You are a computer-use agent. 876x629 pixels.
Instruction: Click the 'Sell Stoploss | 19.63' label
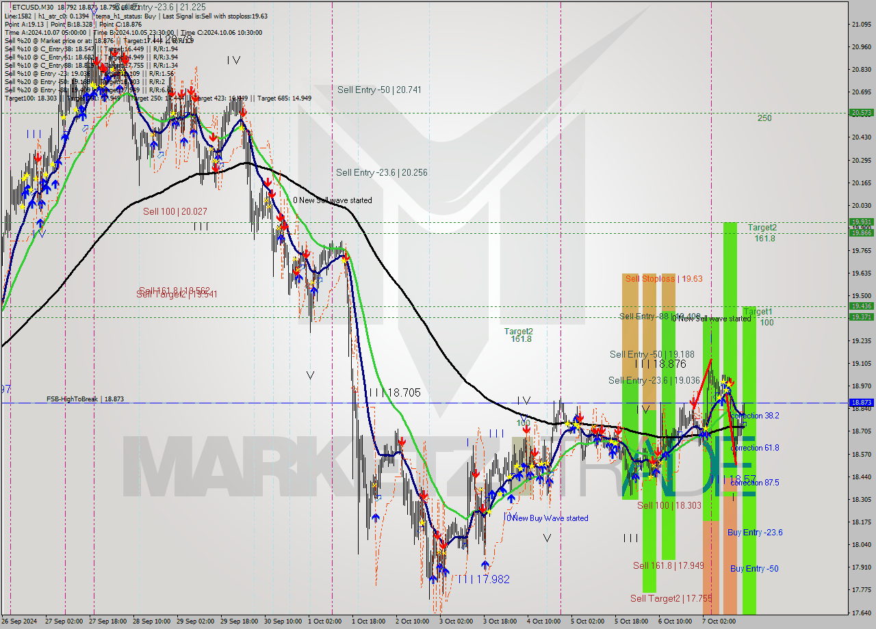(x=664, y=278)
